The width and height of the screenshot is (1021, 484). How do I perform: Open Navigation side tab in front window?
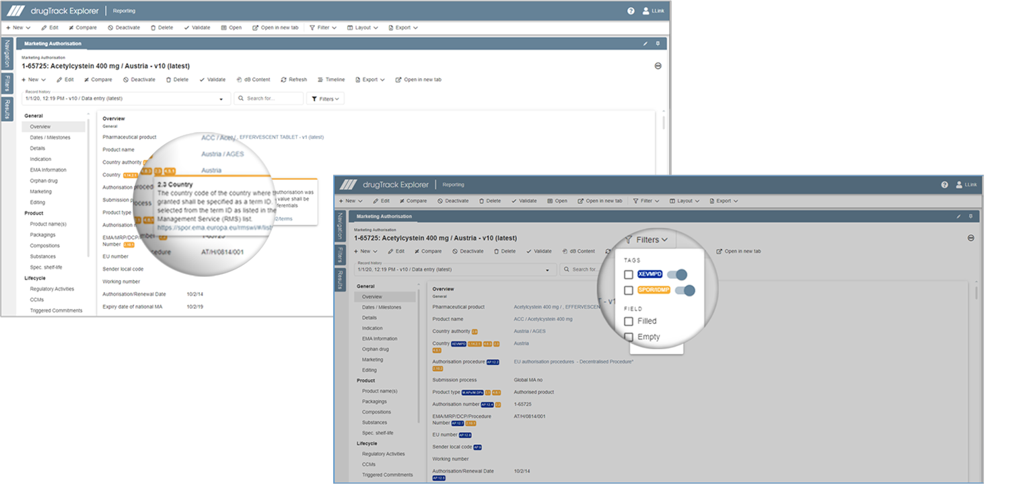pyautogui.click(x=341, y=227)
